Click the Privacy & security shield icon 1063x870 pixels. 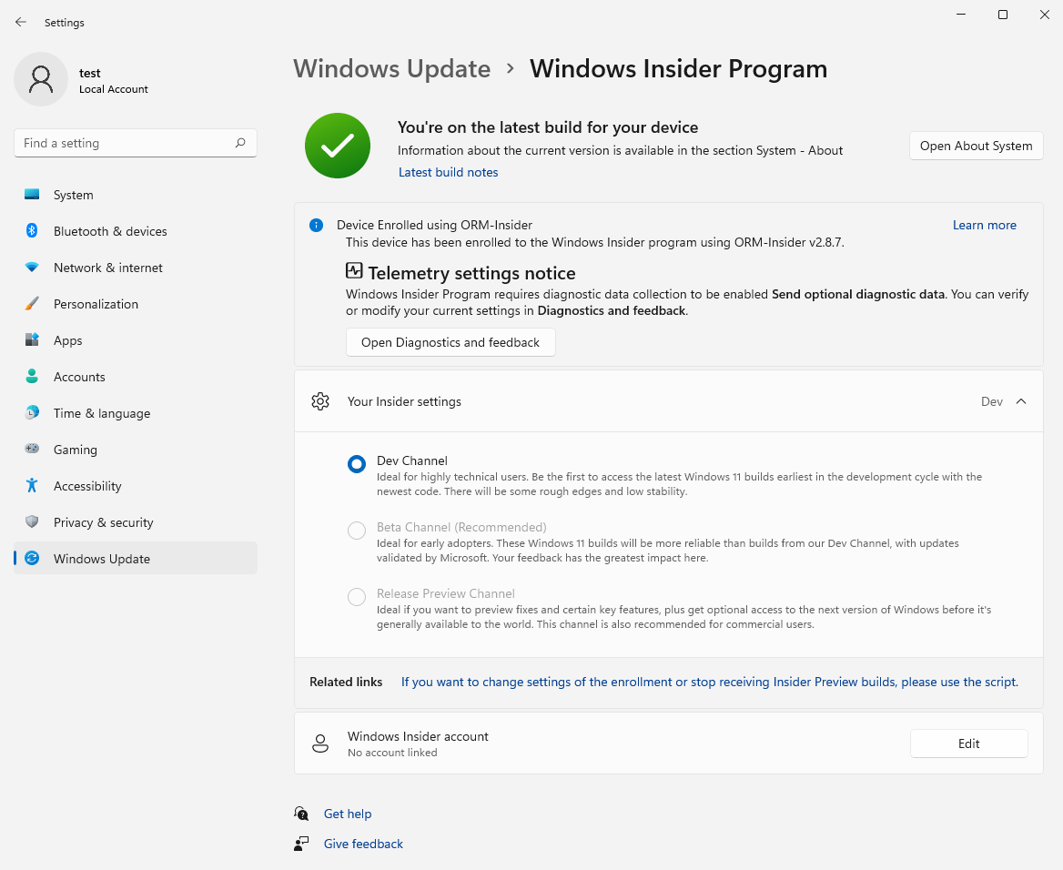coord(32,521)
